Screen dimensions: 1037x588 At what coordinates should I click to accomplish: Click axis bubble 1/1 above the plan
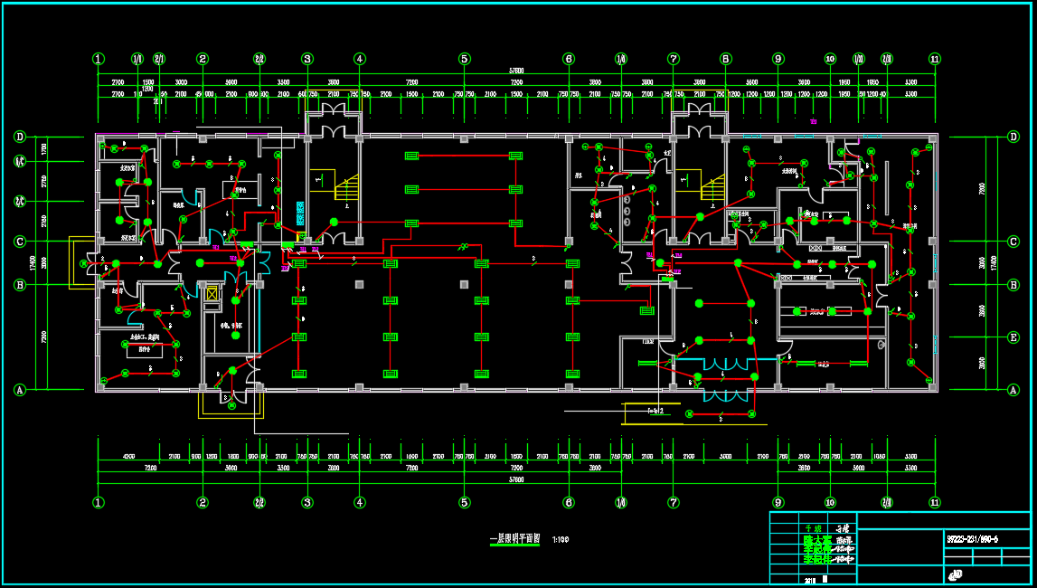point(137,59)
